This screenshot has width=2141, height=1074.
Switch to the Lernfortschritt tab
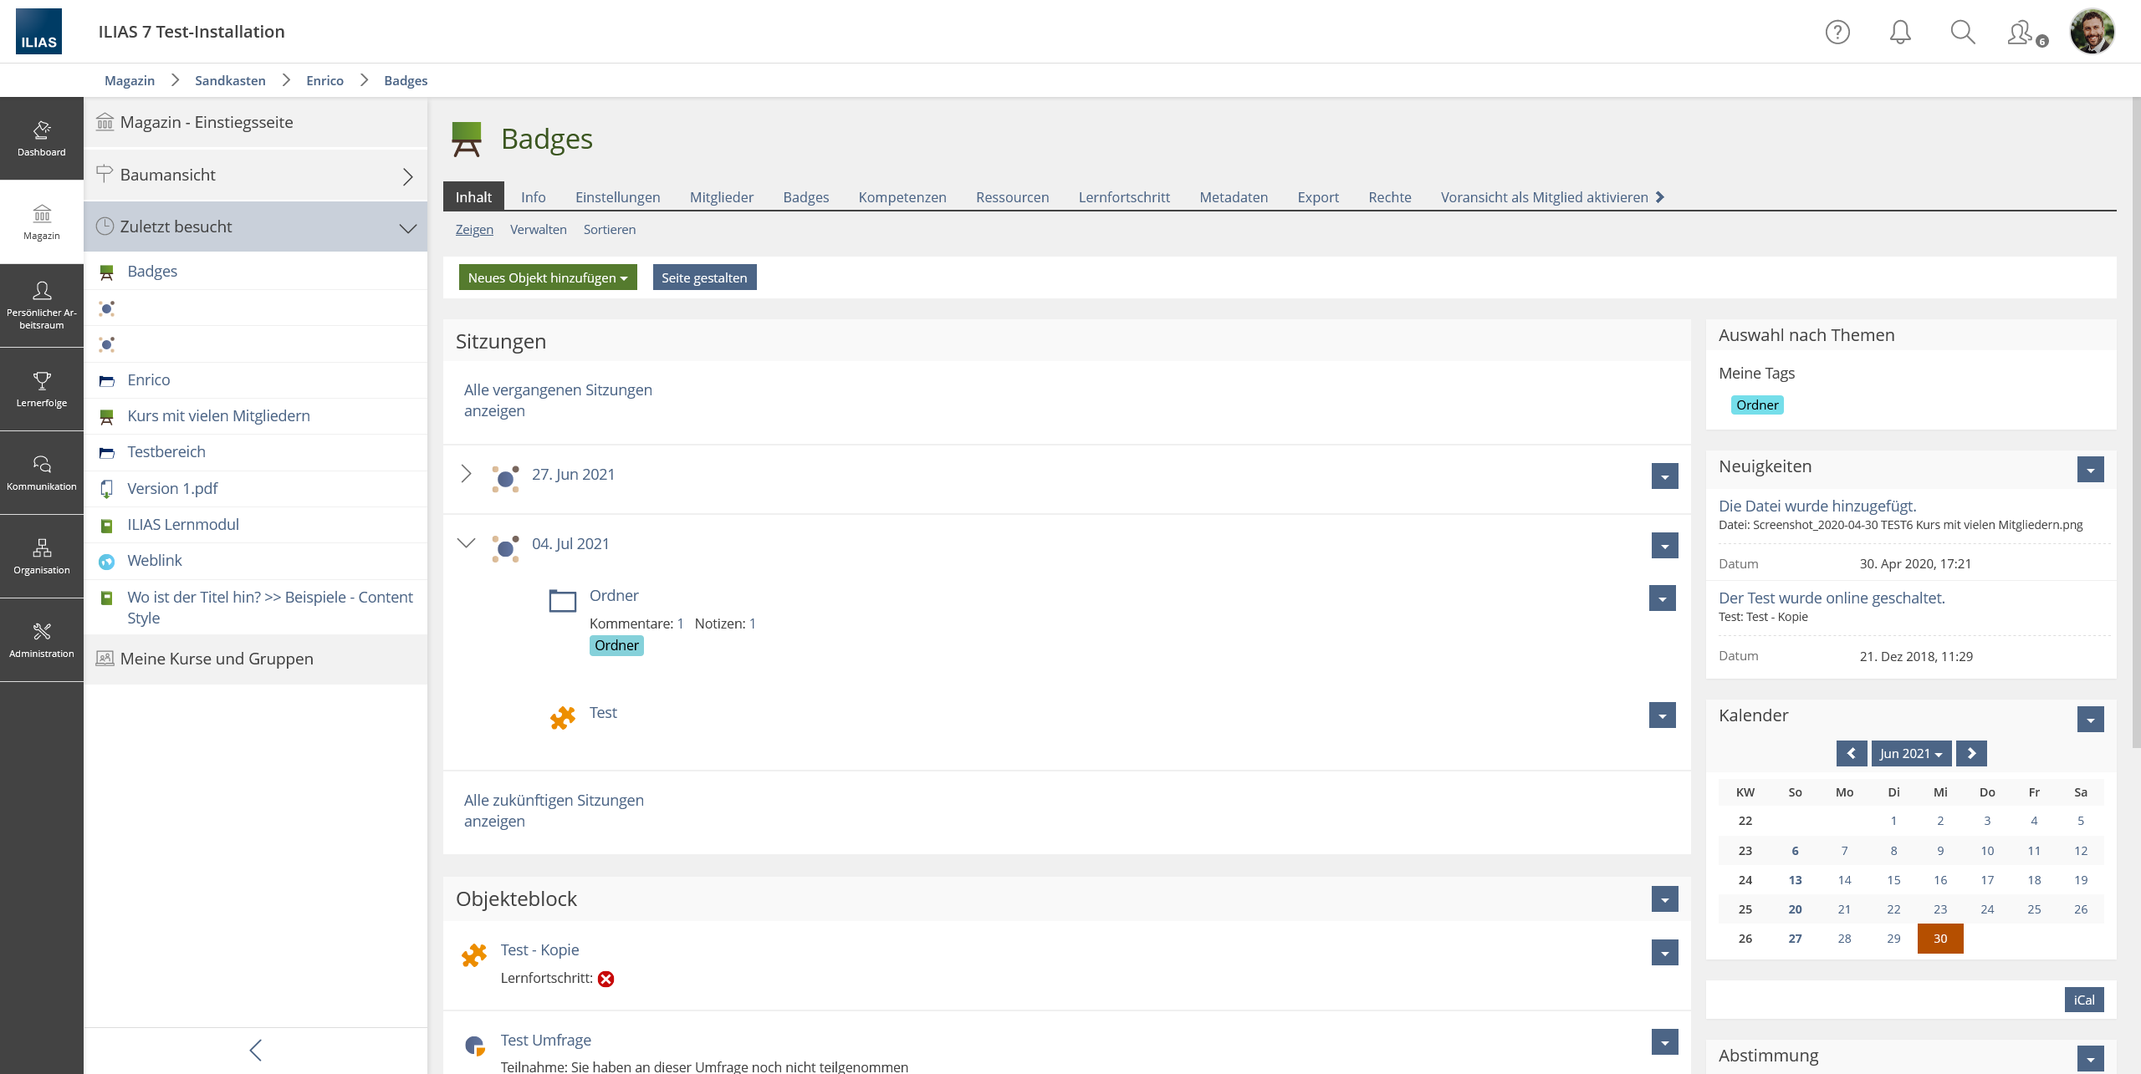[1123, 197]
